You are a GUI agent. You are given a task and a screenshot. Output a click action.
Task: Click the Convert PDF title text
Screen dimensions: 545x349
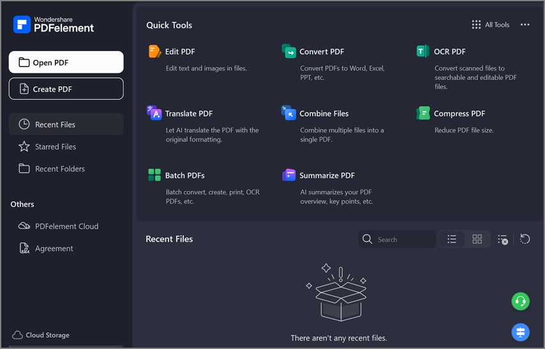[x=322, y=52]
